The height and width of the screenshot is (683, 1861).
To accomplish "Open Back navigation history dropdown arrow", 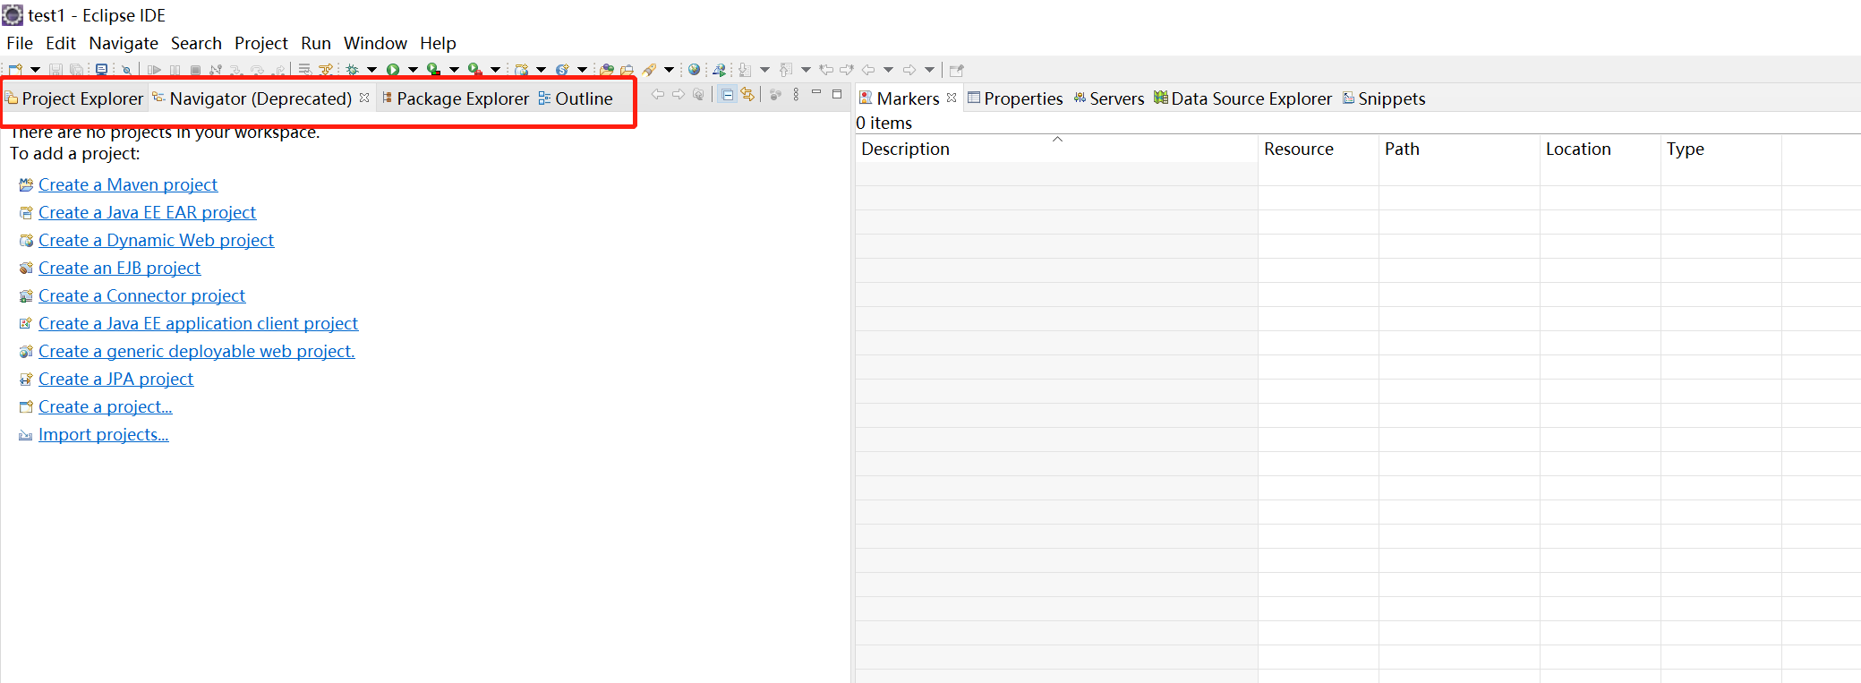I will 888,69.
